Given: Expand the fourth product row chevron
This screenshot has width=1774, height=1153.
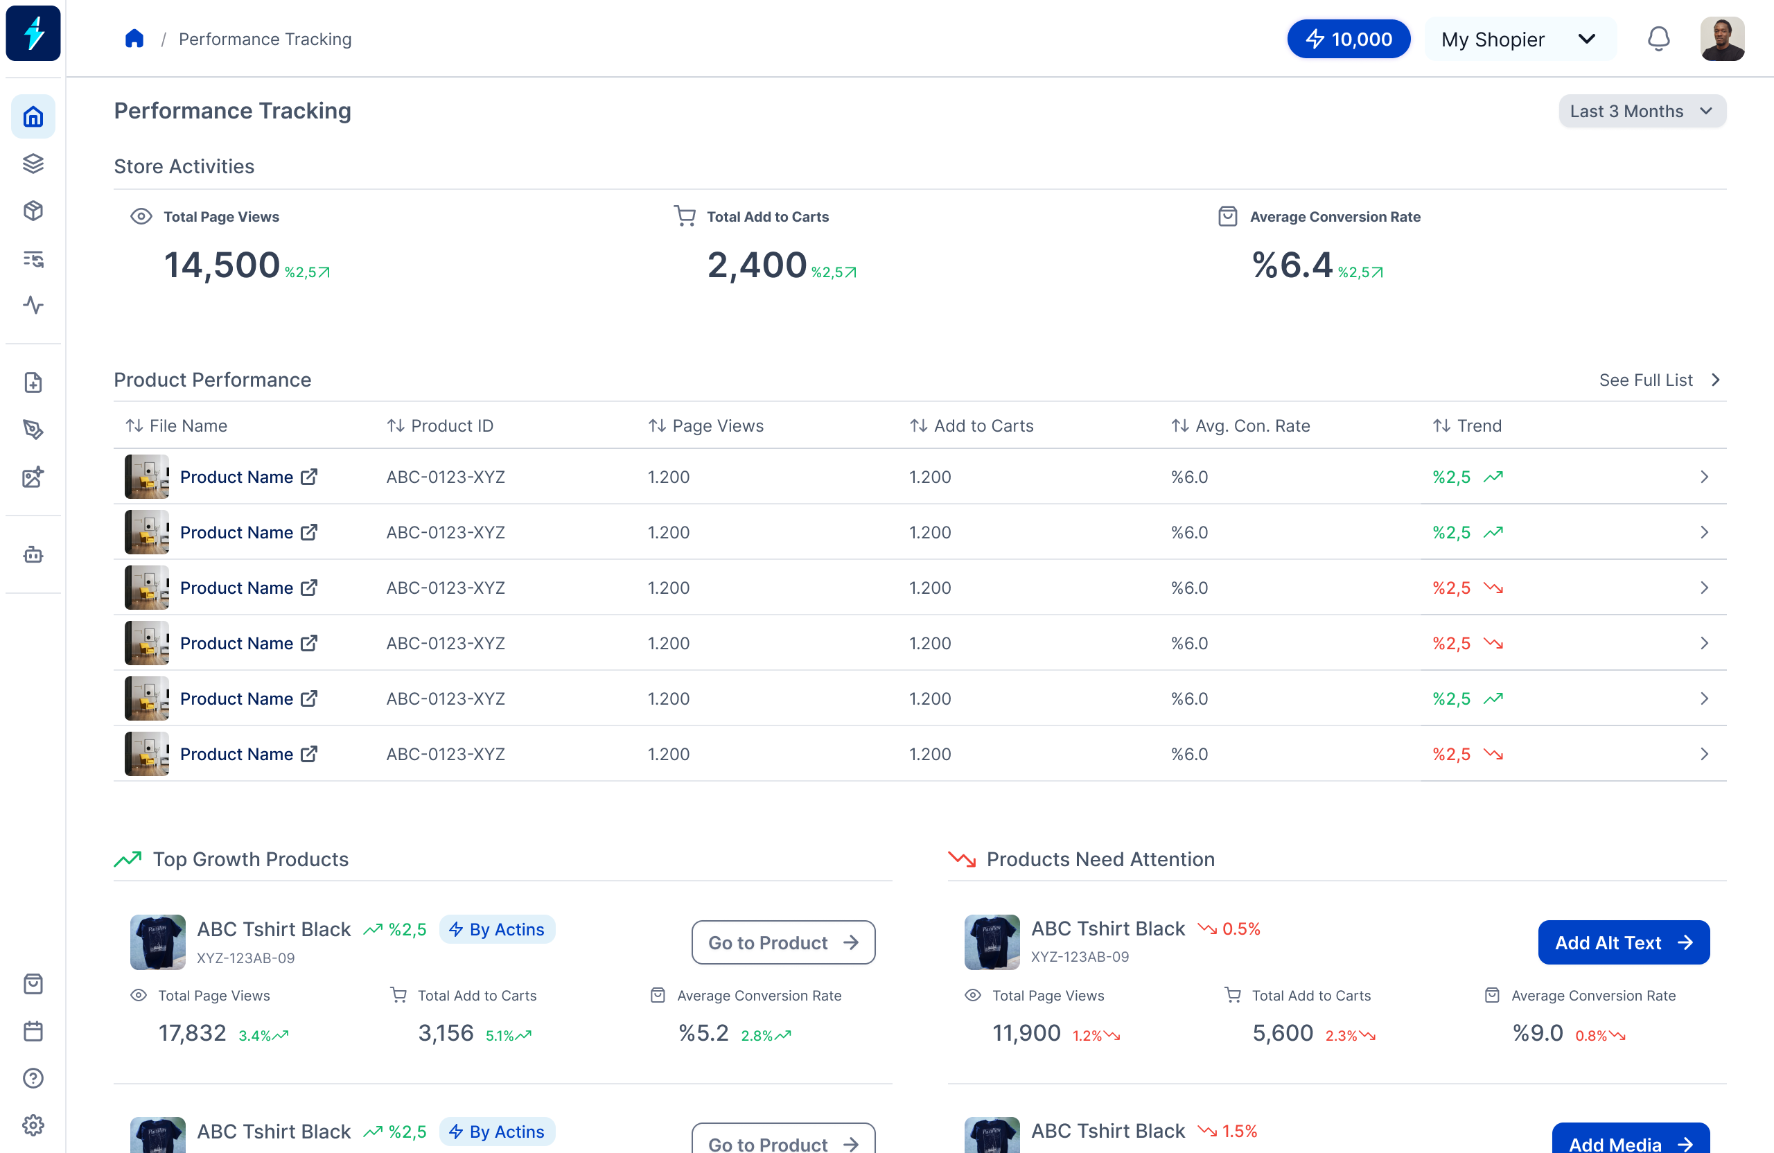Looking at the screenshot, I should pos(1704,643).
